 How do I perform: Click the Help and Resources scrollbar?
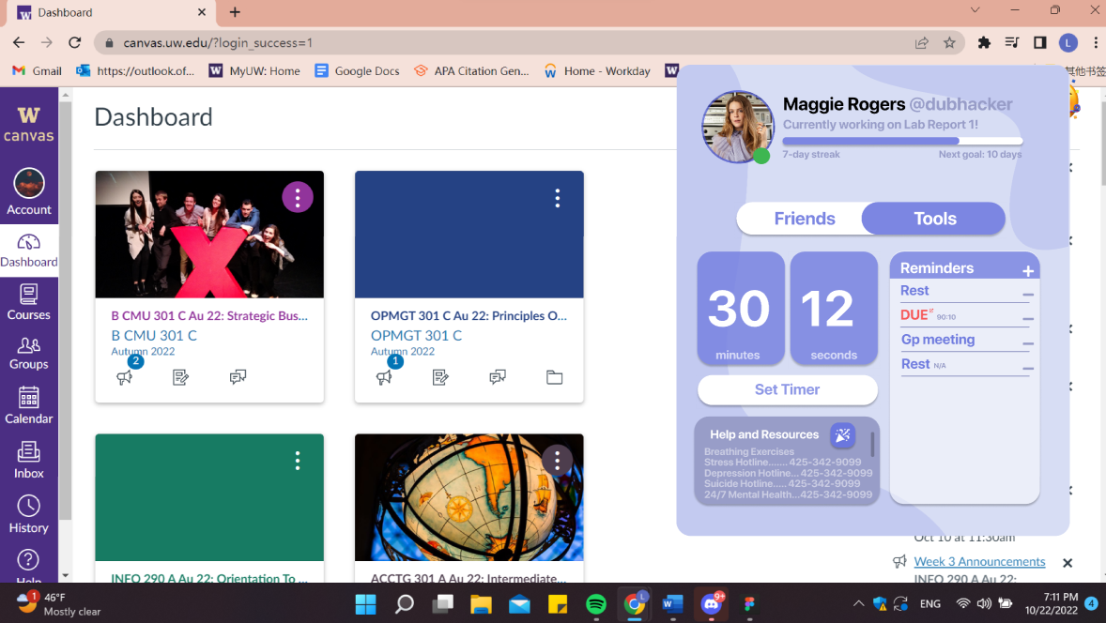pyautogui.click(x=872, y=444)
